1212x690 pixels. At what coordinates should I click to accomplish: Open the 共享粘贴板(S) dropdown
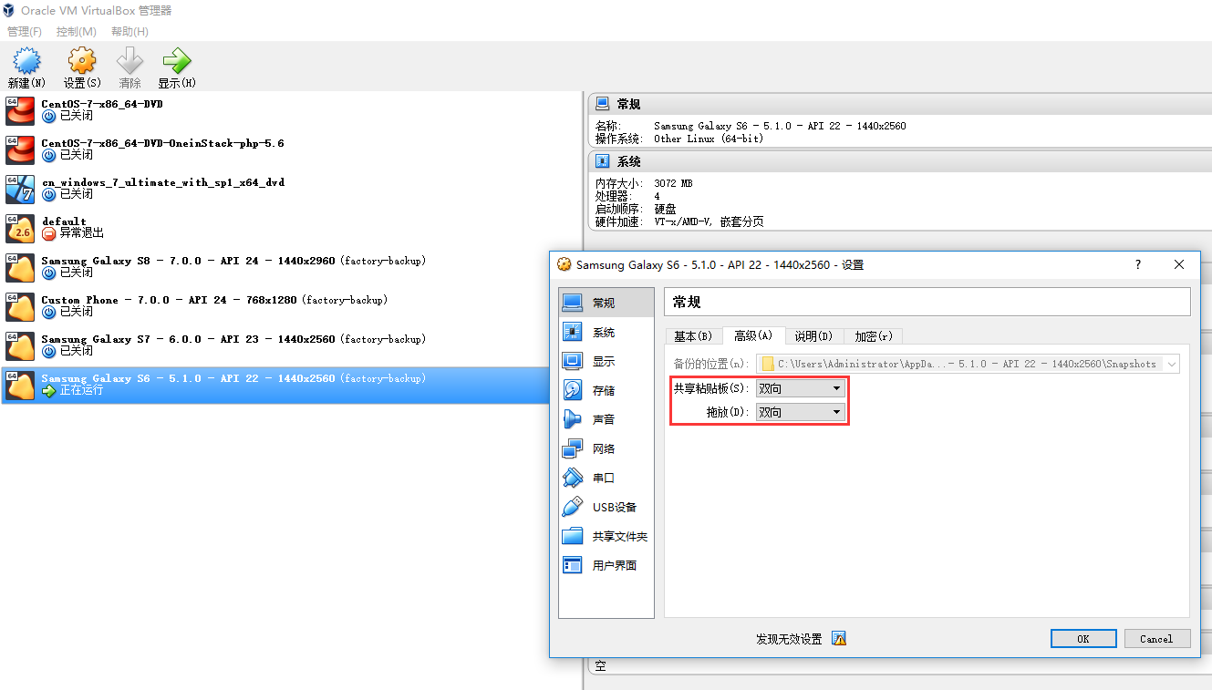(x=801, y=388)
